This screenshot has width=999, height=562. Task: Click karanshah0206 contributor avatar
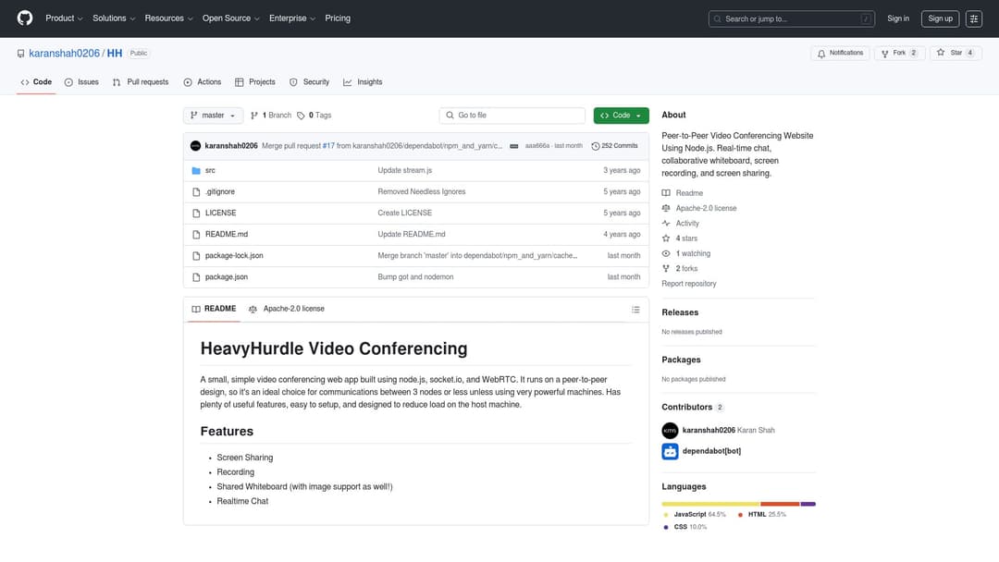(x=670, y=431)
